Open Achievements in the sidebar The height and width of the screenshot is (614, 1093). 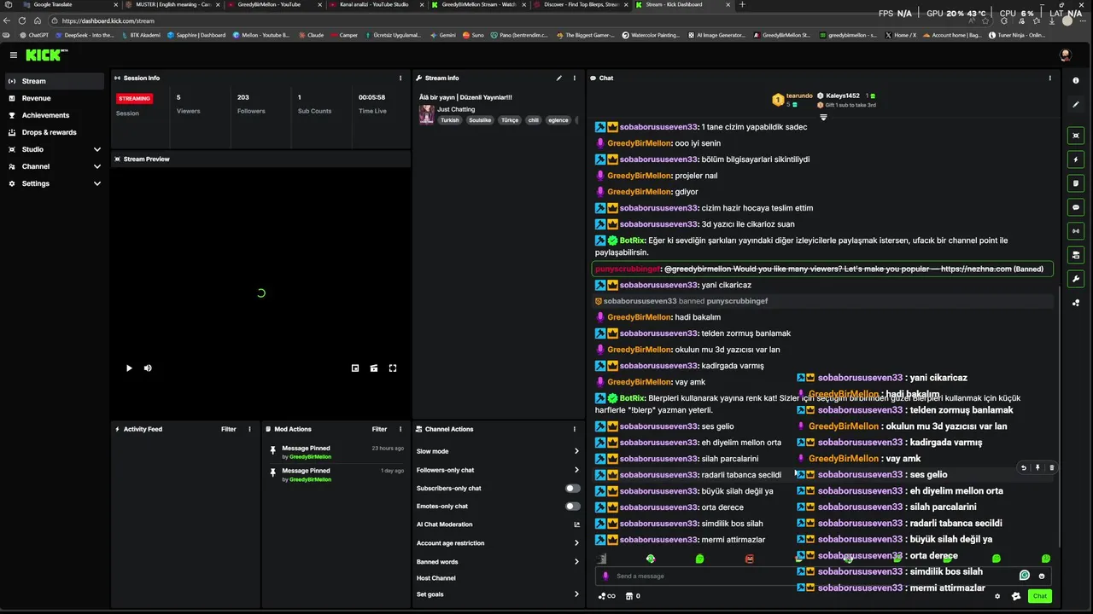click(x=55, y=115)
